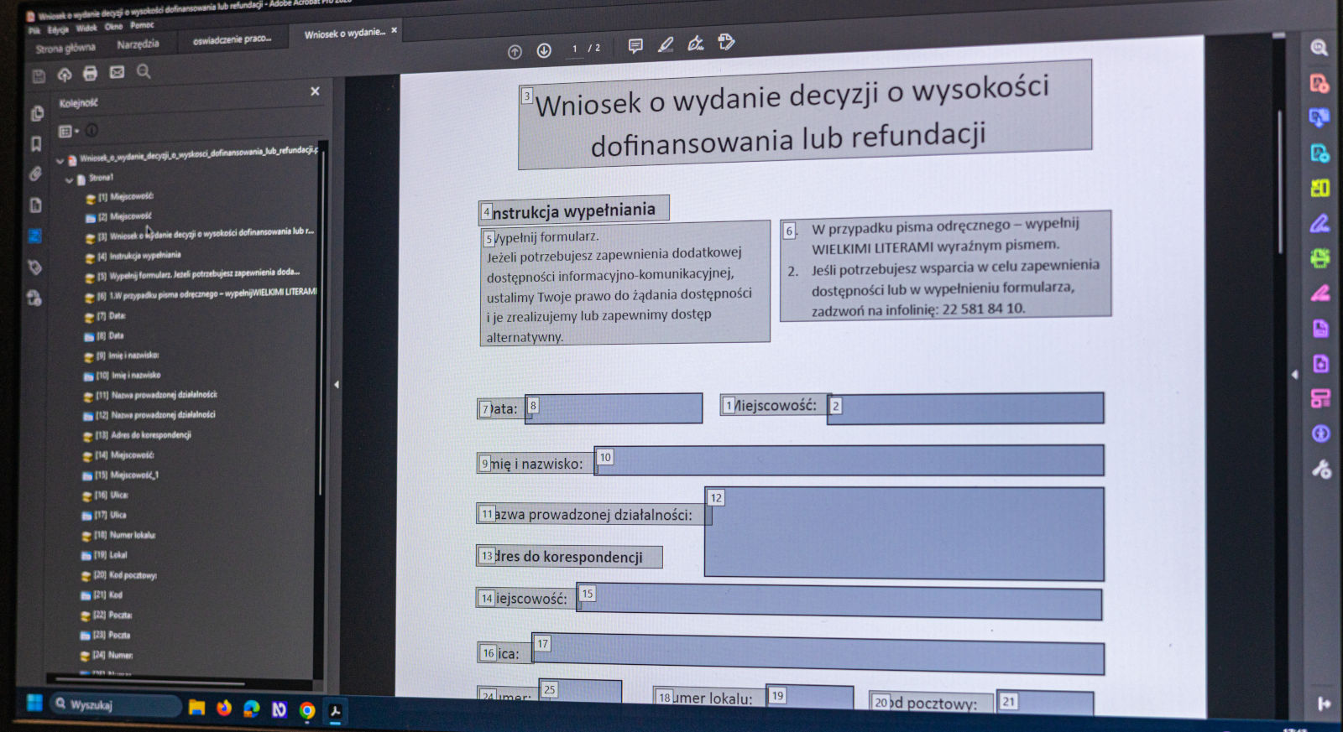The width and height of the screenshot is (1343, 732).
Task: Click the magnifier Find text icon
Action: (144, 71)
